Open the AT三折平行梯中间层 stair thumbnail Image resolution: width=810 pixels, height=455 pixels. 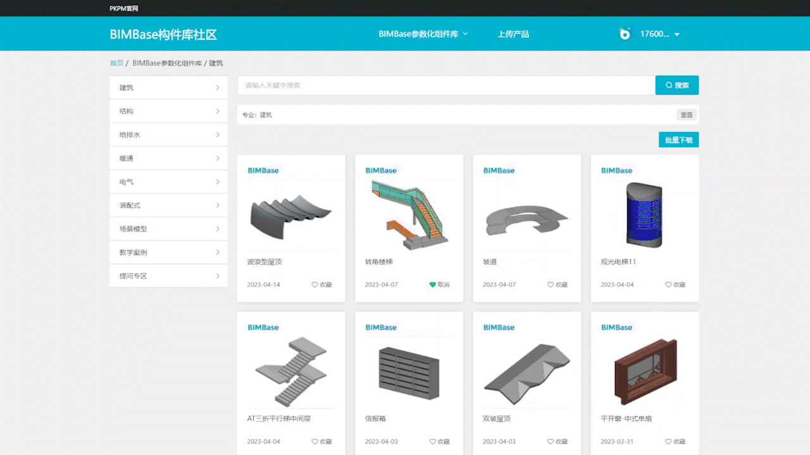tap(291, 372)
